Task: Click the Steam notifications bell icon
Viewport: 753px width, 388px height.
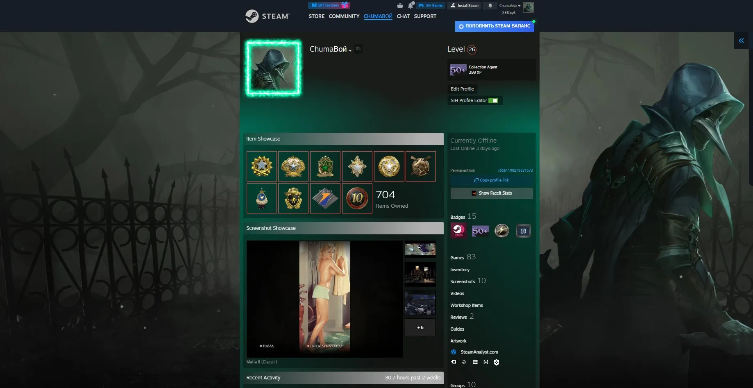Action: pyautogui.click(x=490, y=6)
